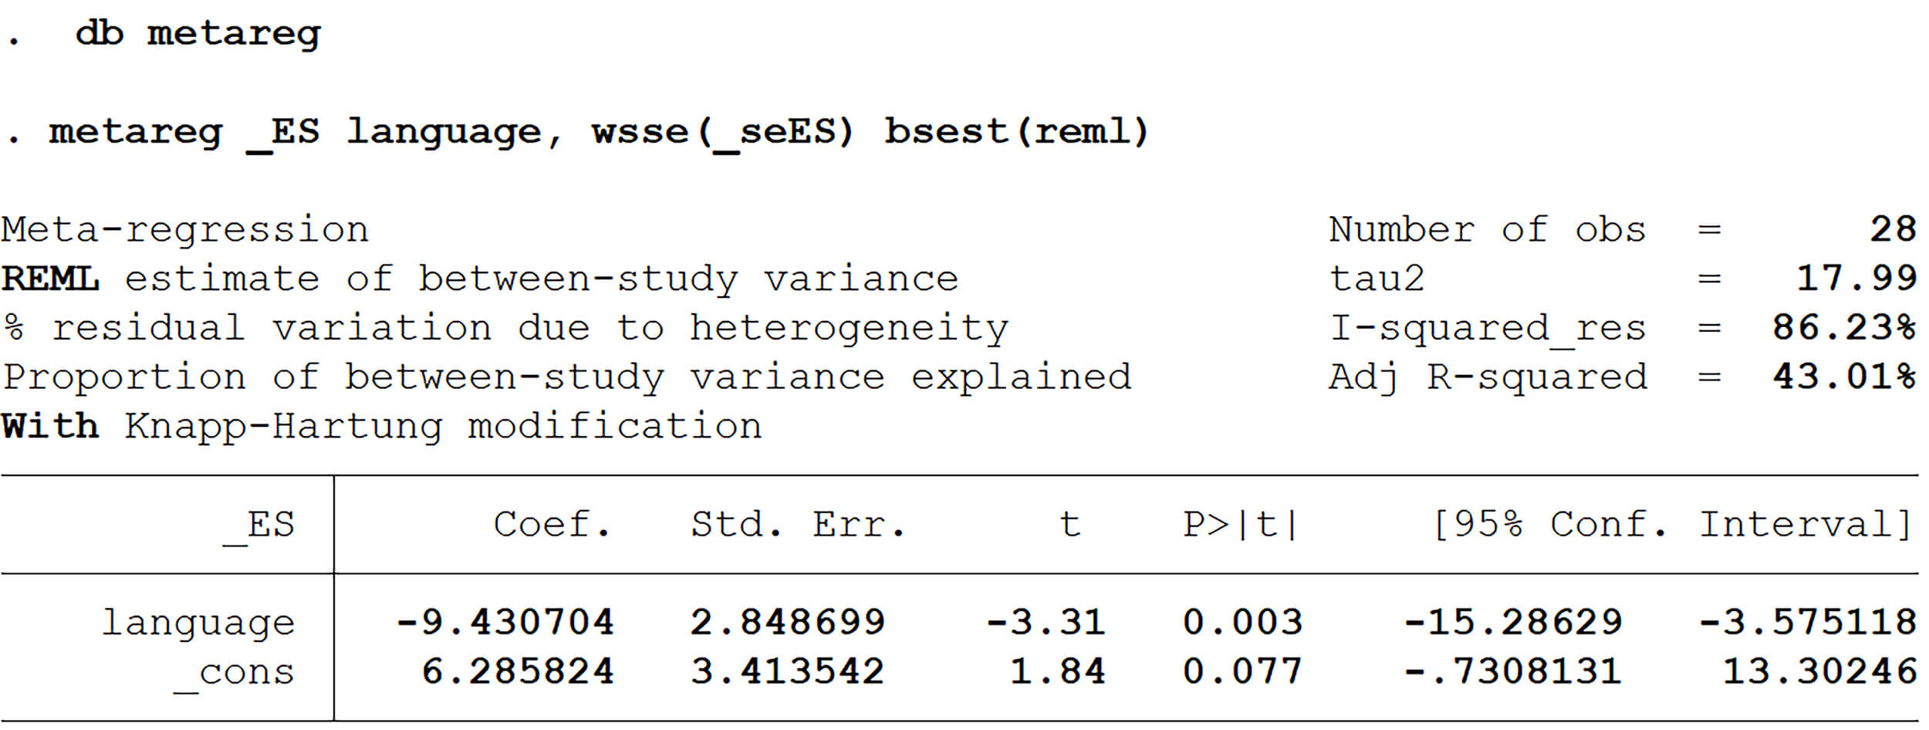Click the 'Meta-regression' heading text
The image size is (1929, 730).
pyautogui.click(x=185, y=230)
